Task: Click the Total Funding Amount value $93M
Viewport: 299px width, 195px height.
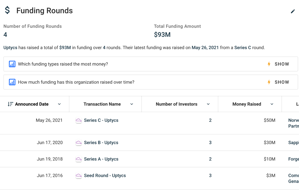Action: pyautogui.click(x=162, y=35)
